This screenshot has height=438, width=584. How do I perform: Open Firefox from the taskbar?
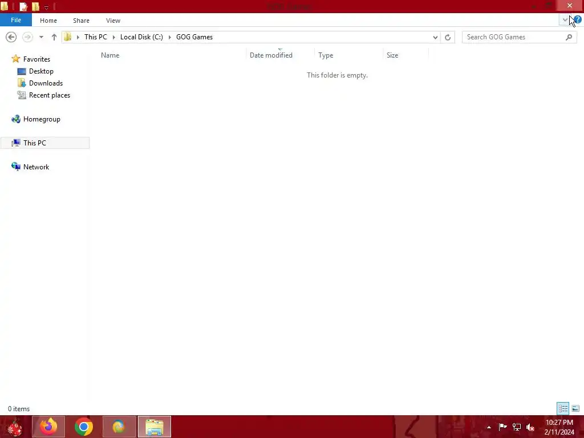(x=48, y=427)
